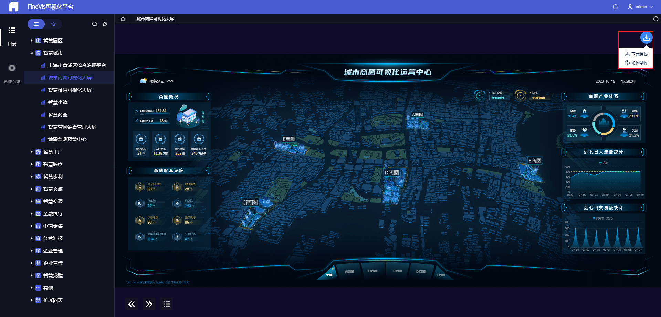This screenshot has height=317, width=661.
Task: Open 管理系统 via the gear icon
Action: [x=12, y=68]
